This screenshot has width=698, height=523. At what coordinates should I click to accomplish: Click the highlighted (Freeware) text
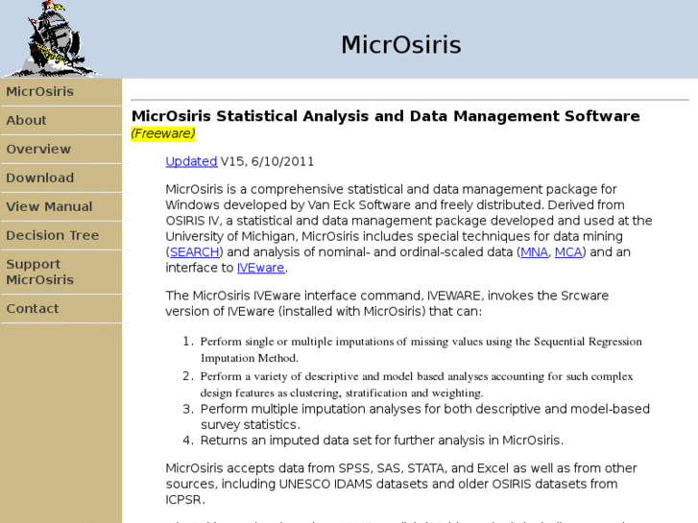click(163, 133)
